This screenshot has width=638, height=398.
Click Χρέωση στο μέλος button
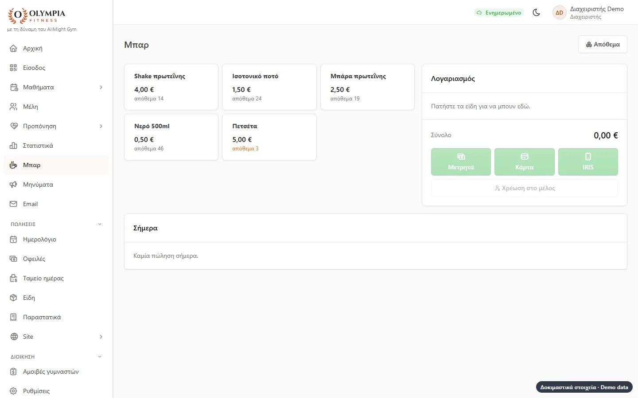click(525, 188)
